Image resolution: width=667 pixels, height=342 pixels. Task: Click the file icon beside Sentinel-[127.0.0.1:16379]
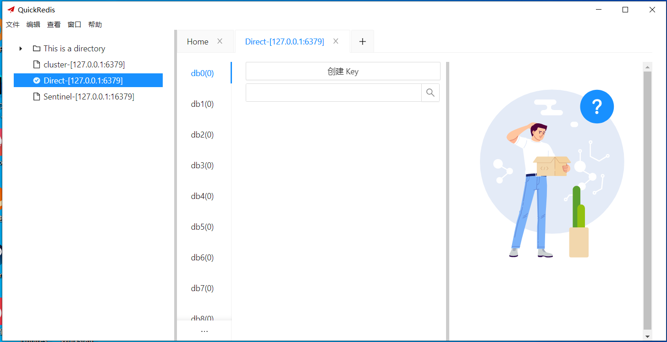pos(37,97)
